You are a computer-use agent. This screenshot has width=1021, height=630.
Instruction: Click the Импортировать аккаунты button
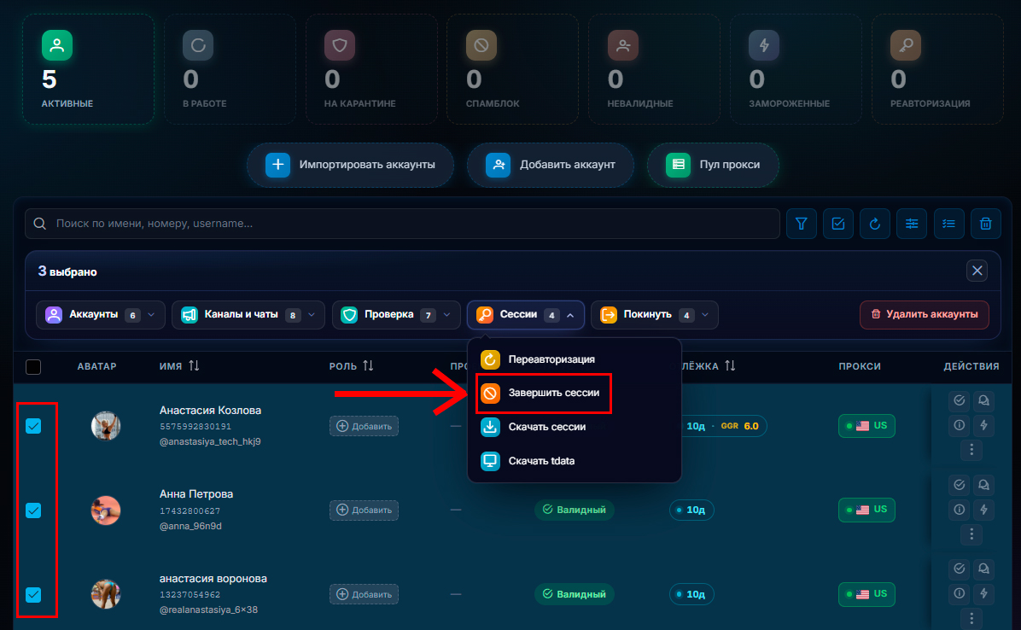(x=350, y=165)
